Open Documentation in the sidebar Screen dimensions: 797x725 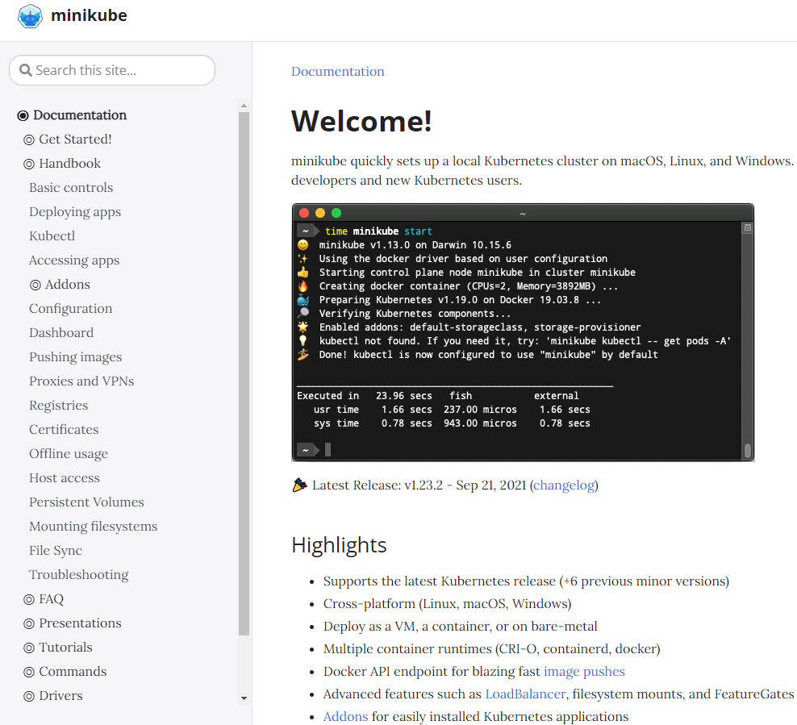[80, 115]
